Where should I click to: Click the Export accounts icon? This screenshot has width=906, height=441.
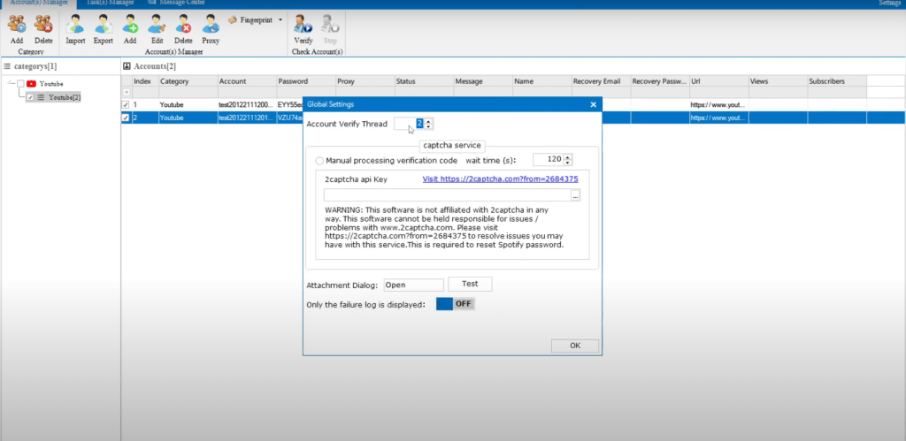coord(103,25)
